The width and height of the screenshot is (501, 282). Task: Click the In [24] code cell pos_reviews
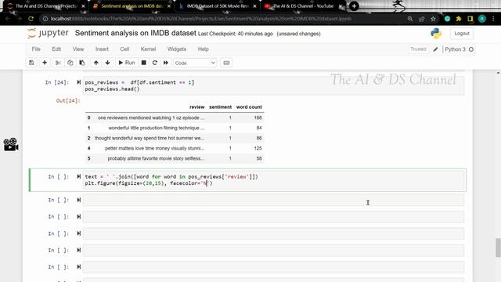[273, 85]
